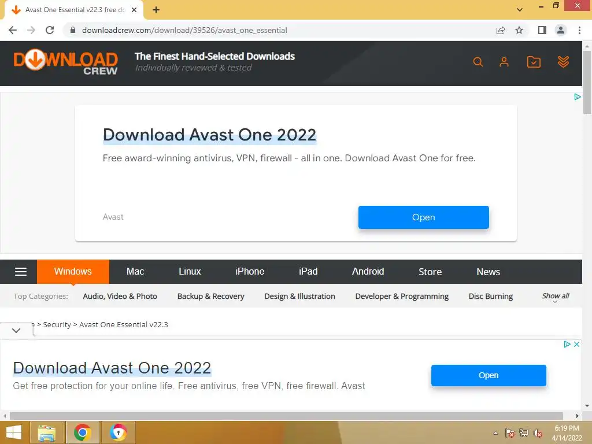
Task: Reload the current page
Action: 50,30
